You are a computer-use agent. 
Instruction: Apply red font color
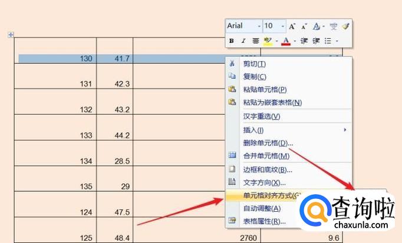(286, 41)
